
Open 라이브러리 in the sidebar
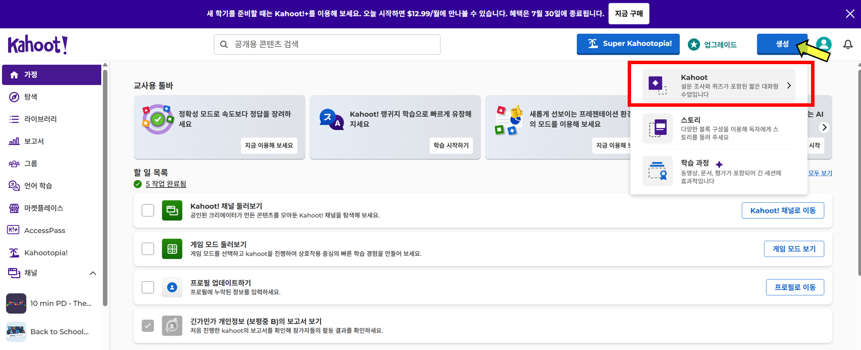tap(52, 119)
